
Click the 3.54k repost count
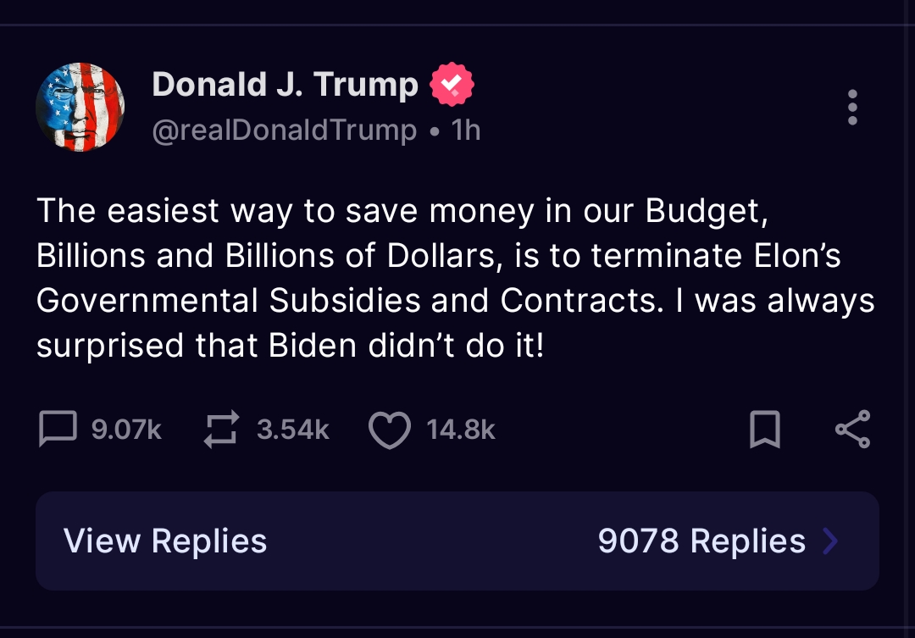pyautogui.click(x=292, y=429)
